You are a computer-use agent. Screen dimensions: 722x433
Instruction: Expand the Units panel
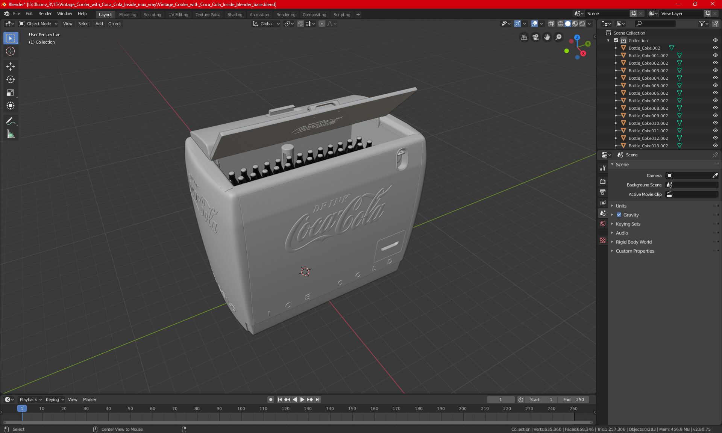click(x=621, y=206)
